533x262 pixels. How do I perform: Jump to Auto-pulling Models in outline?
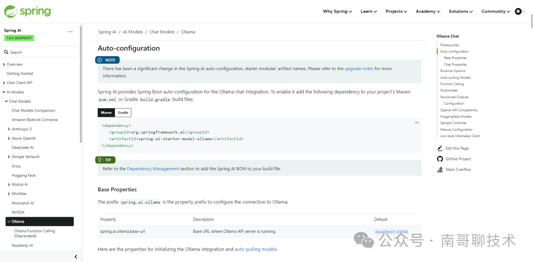(x=456, y=77)
